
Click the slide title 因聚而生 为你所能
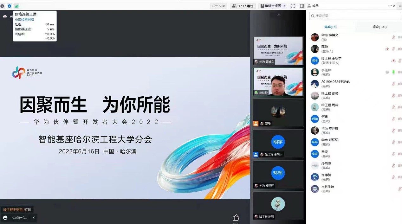(x=95, y=105)
